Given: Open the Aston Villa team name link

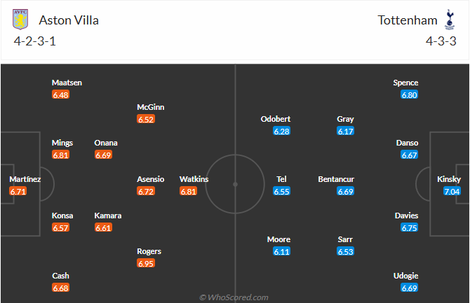Looking at the screenshot, I should click(69, 20).
